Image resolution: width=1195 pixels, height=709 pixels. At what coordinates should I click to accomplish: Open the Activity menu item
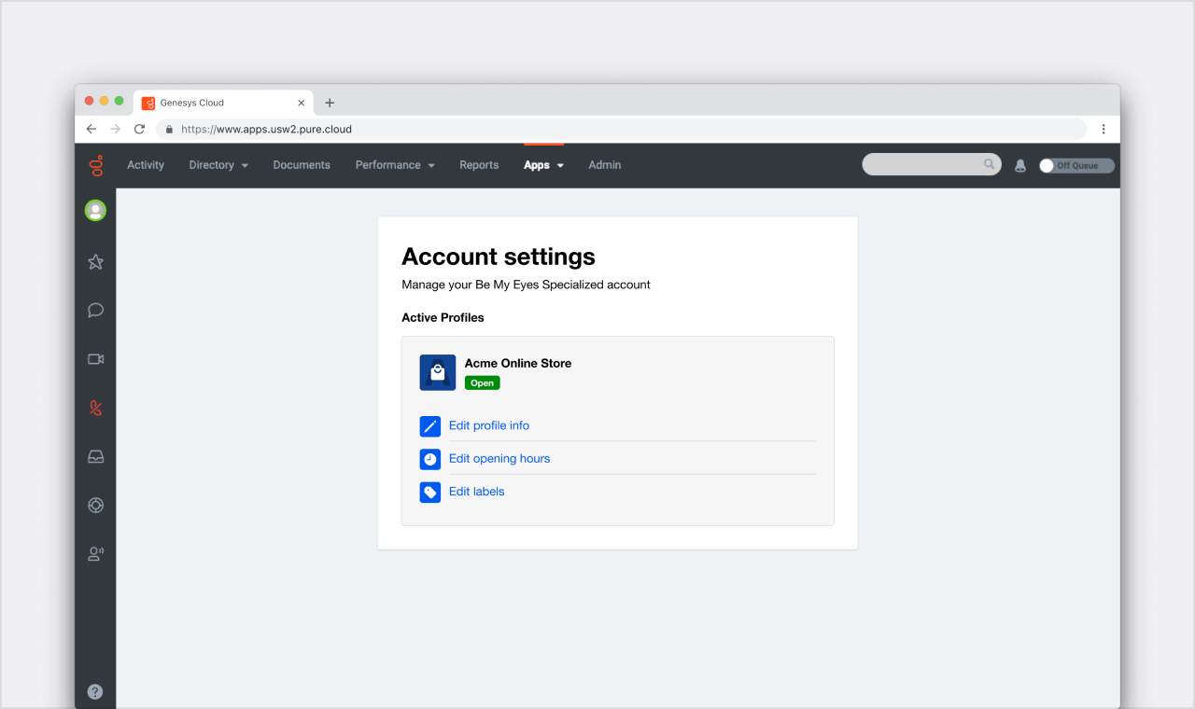(x=146, y=165)
